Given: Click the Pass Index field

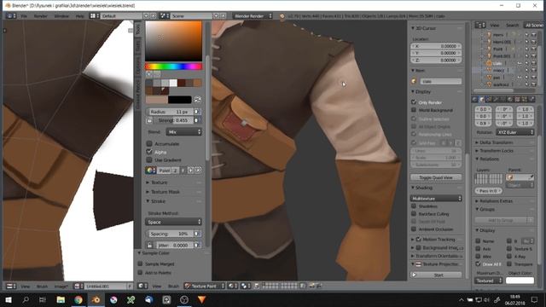Looking at the screenshot, I should [489, 191].
